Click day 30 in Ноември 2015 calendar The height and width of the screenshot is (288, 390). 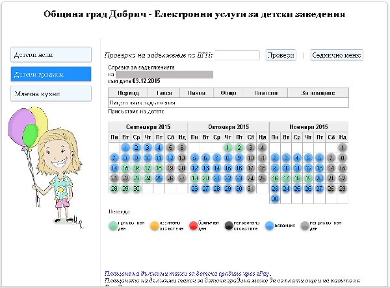pyautogui.click(x=274, y=198)
